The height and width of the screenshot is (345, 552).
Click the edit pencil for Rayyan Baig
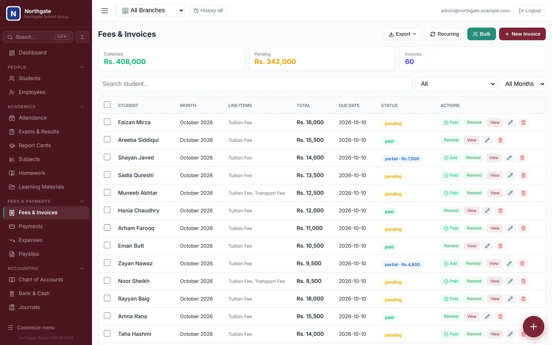tap(510, 299)
